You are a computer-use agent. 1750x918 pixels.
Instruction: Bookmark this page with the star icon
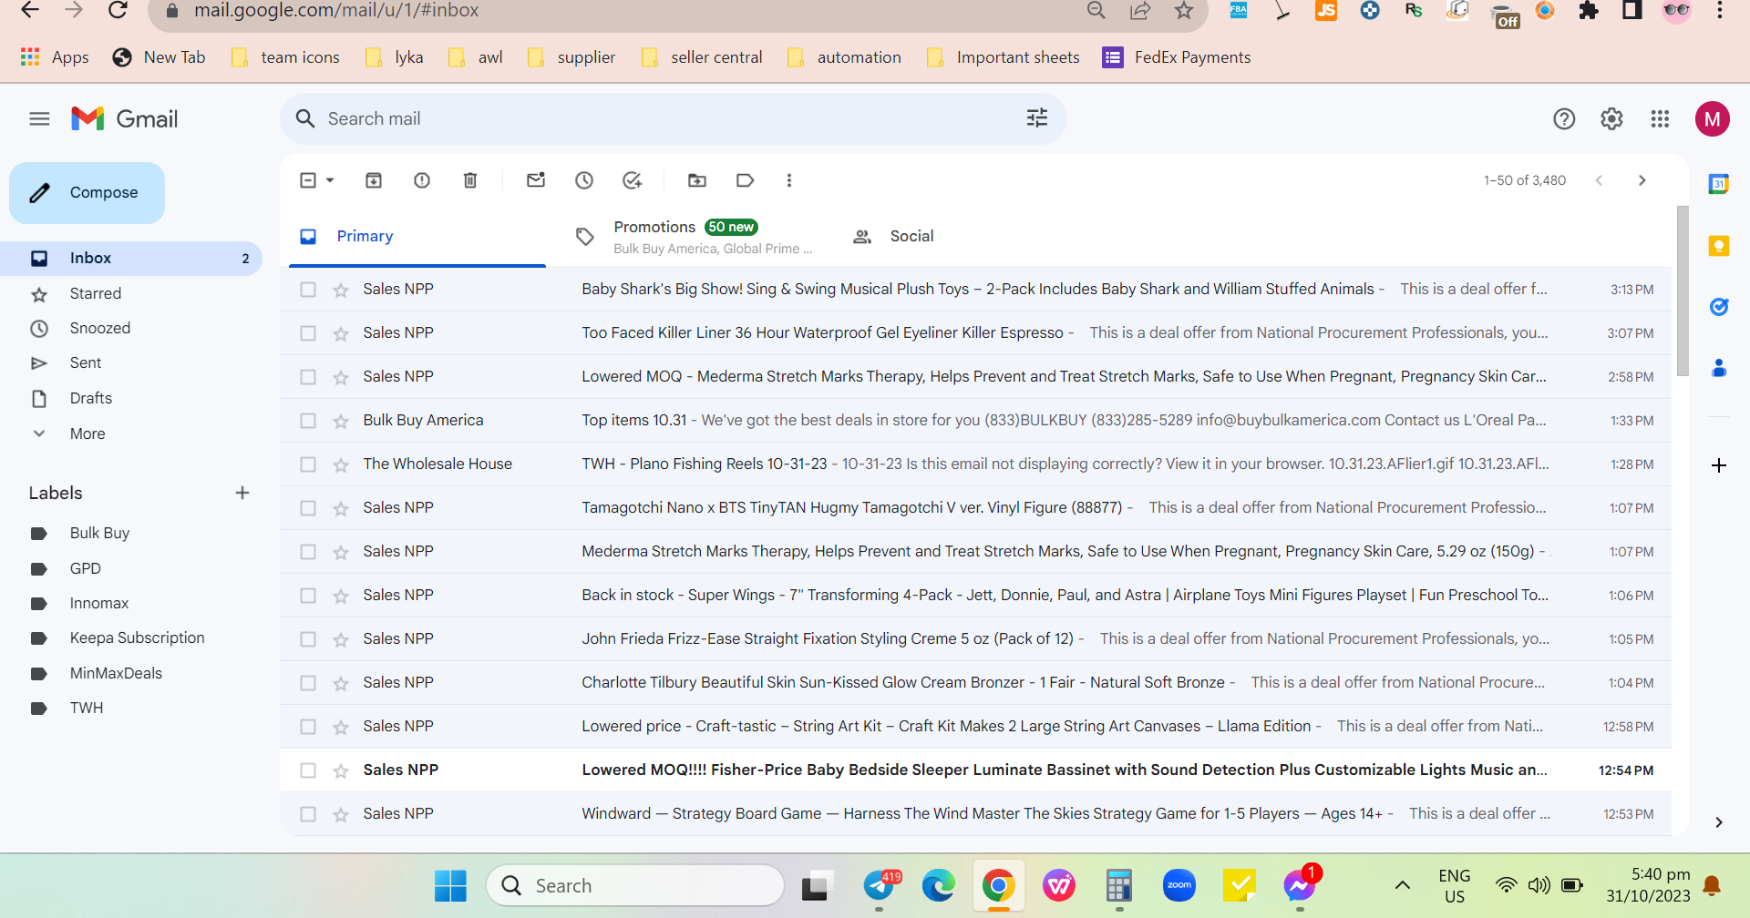(x=1184, y=10)
